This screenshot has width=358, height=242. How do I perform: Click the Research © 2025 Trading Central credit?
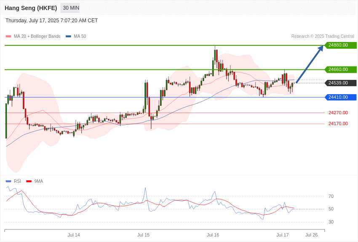tap(323, 37)
